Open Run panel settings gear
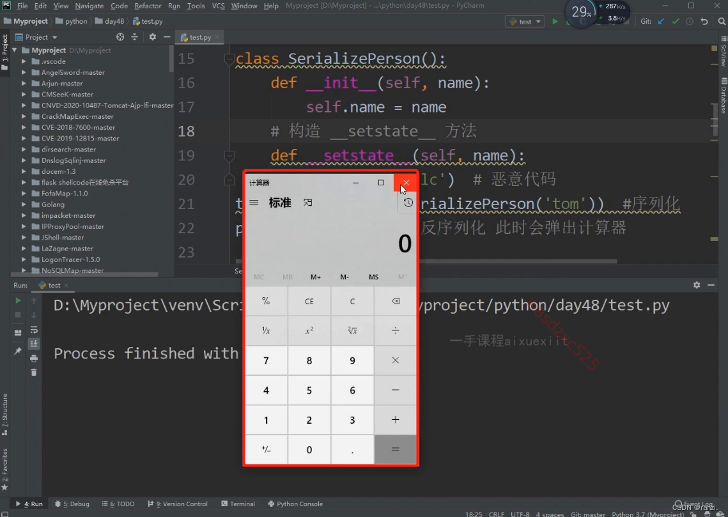The image size is (728, 517). (697, 285)
